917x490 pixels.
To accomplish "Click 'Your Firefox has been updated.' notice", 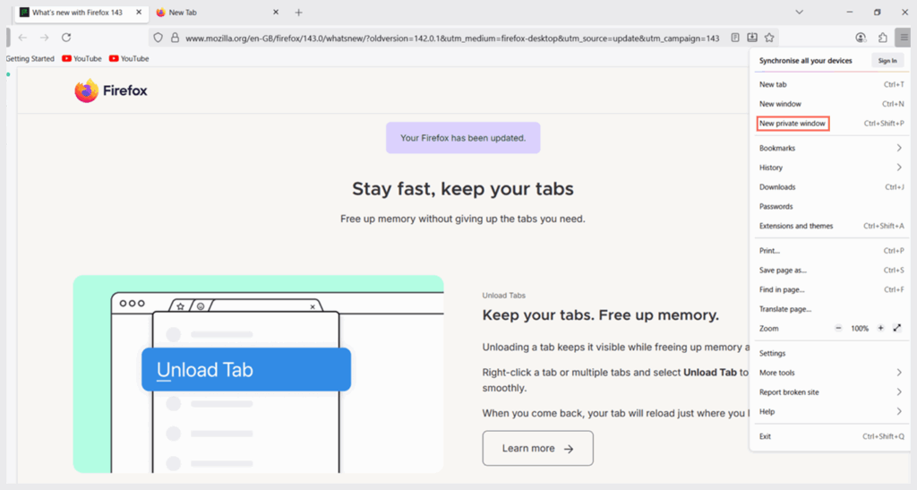I will (x=463, y=138).
